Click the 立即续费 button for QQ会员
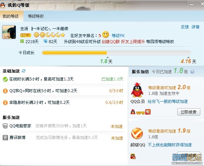The image size is (204, 166). tap(189, 112)
